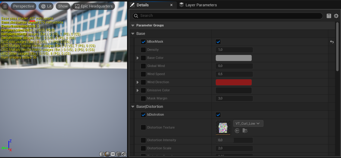Screen dimensions: 341x158
Task: Select the plane preview mesh
Action: (x=113, y=154)
